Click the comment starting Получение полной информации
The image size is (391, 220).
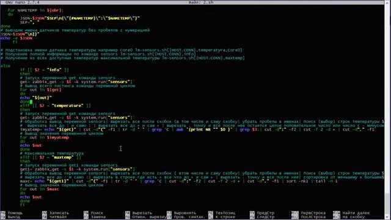[98, 54]
